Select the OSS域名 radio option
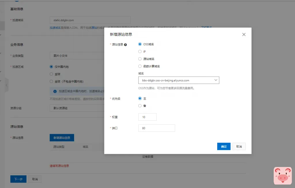Screen dimensions: 295x188 (140, 44)
